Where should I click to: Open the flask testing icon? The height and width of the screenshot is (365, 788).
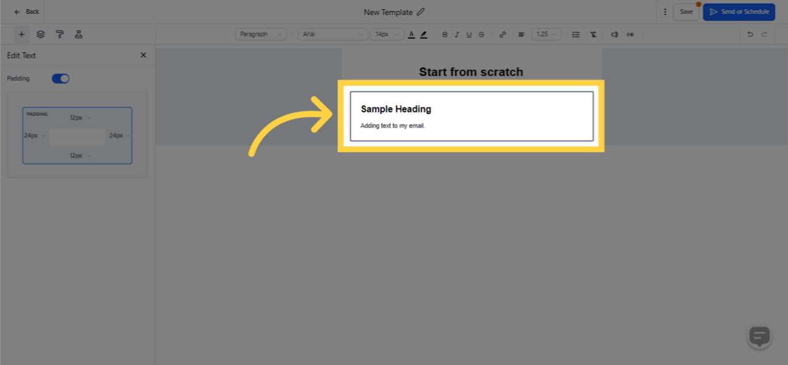78,35
